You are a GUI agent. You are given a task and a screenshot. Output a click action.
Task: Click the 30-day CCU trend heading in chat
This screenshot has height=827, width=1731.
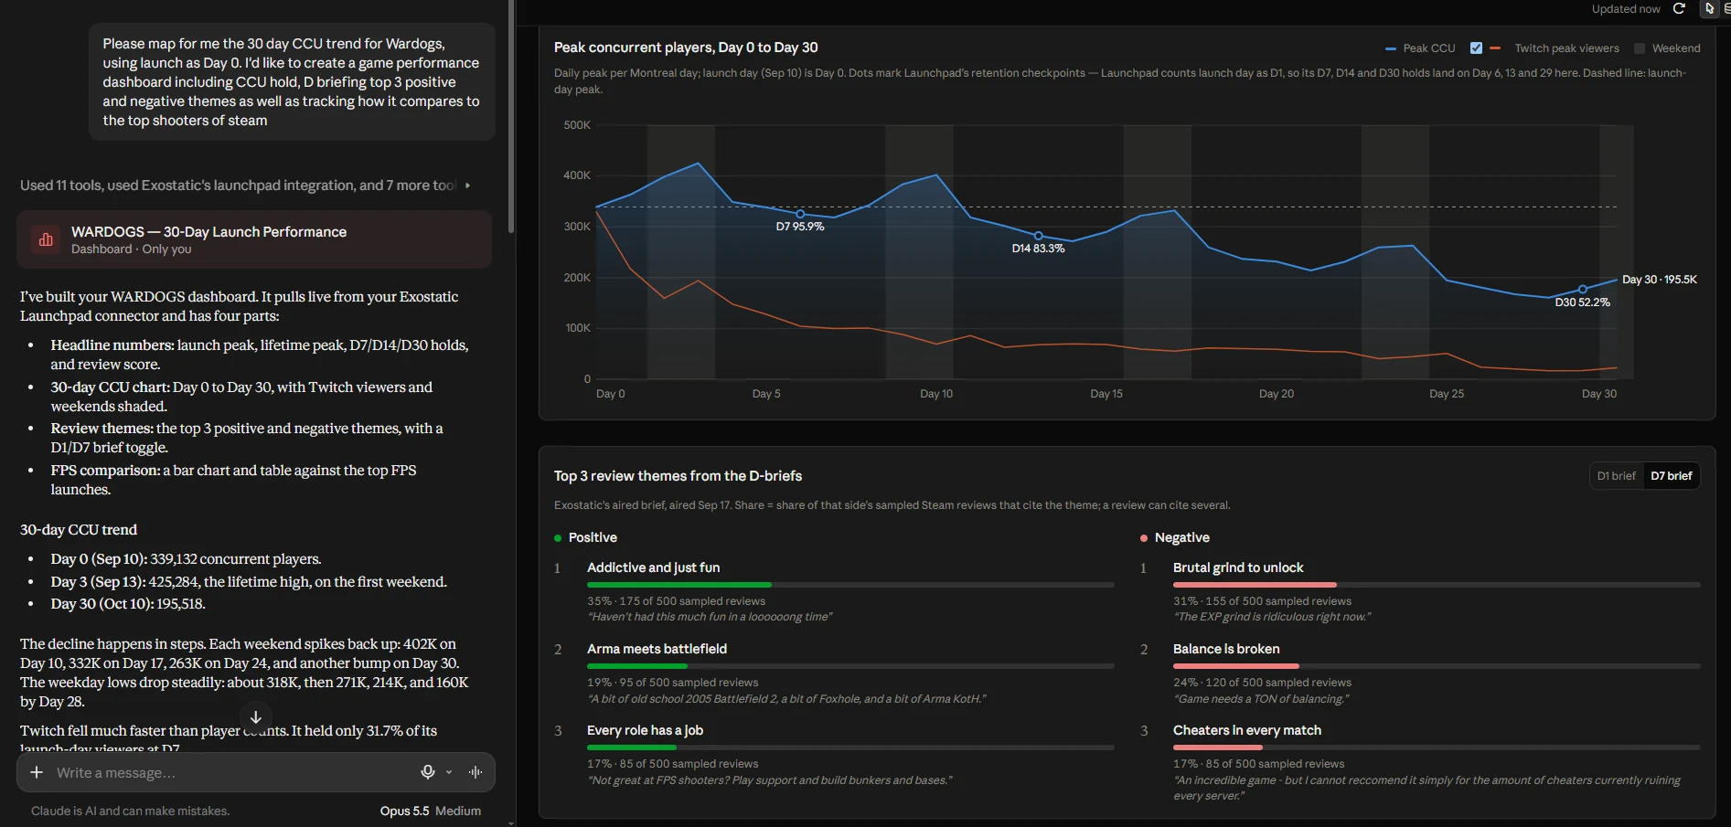(79, 530)
